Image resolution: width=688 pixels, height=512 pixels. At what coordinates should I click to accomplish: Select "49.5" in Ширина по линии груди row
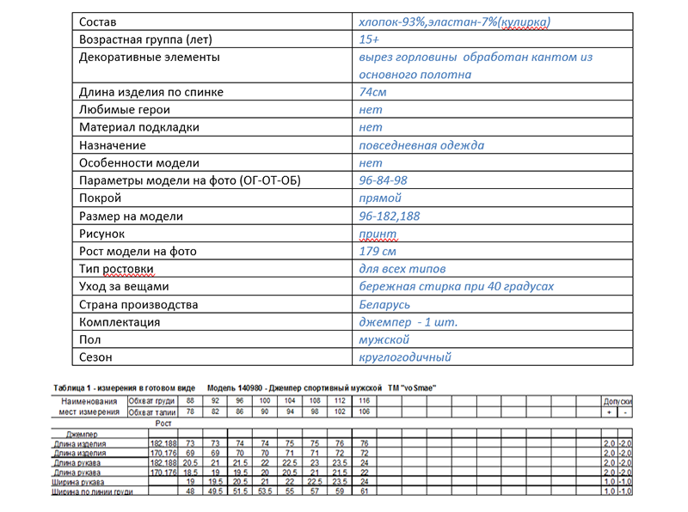215,491
